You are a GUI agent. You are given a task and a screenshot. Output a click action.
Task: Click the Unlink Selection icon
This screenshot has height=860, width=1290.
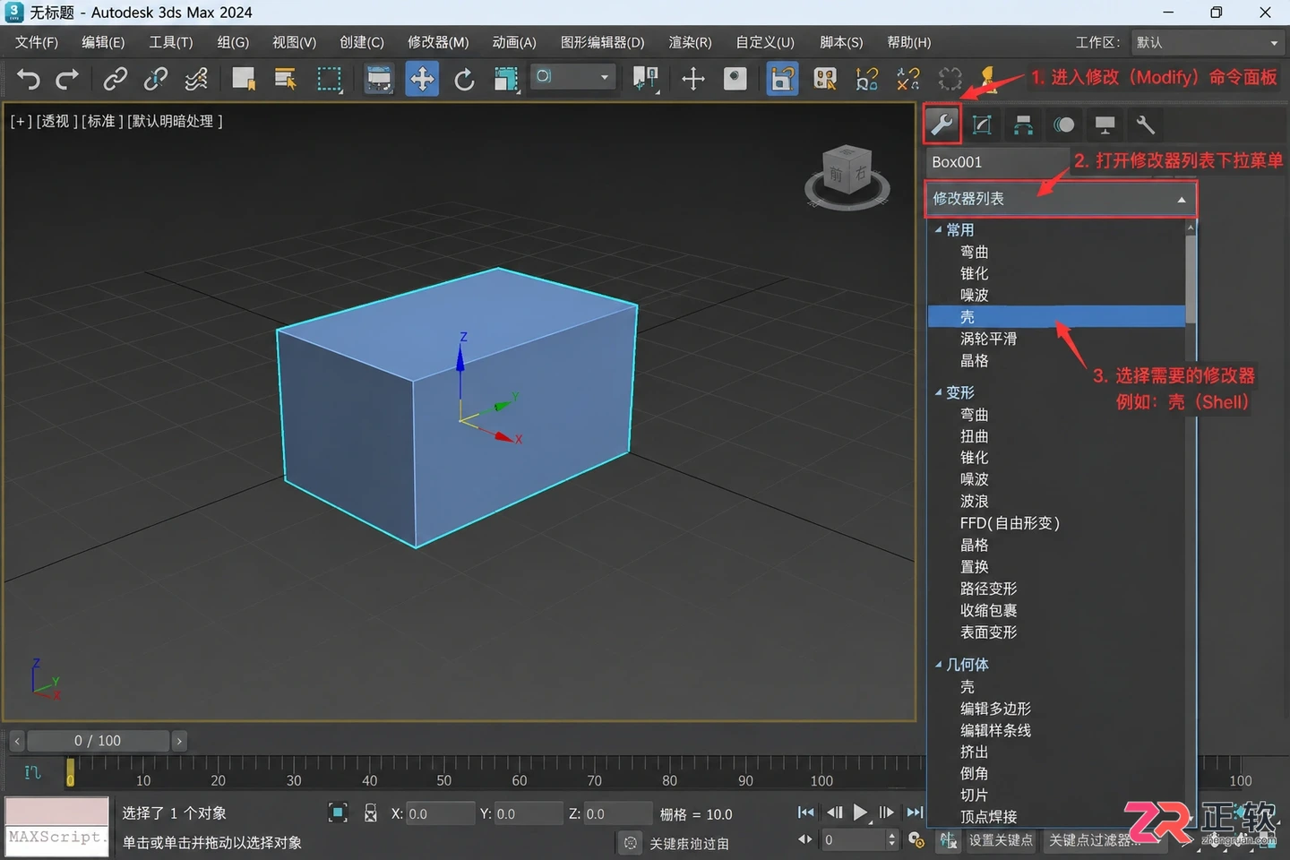coord(156,80)
